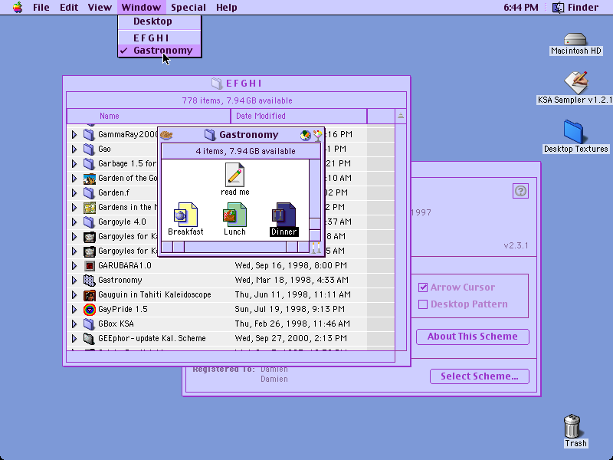Click the Select Scheme... button
Viewport: 613px width, 460px height.
click(x=480, y=376)
